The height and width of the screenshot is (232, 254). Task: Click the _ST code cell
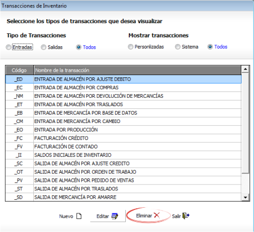coord(19,189)
